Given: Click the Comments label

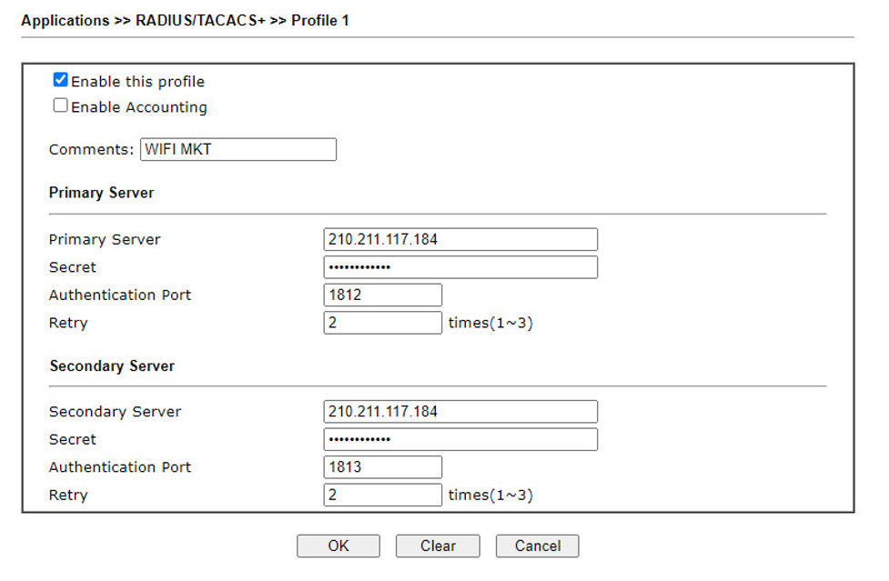Looking at the screenshot, I should coord(91,149).
